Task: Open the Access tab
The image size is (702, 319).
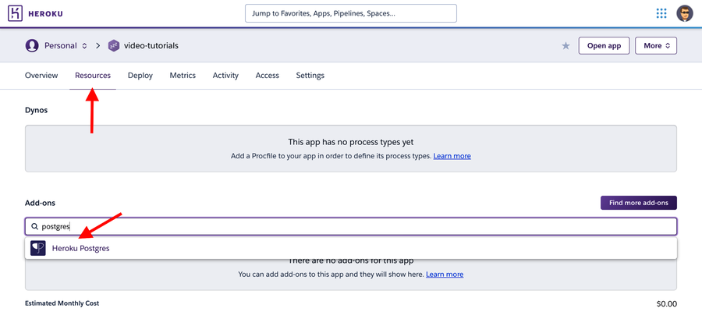Action: coord(268,76)
